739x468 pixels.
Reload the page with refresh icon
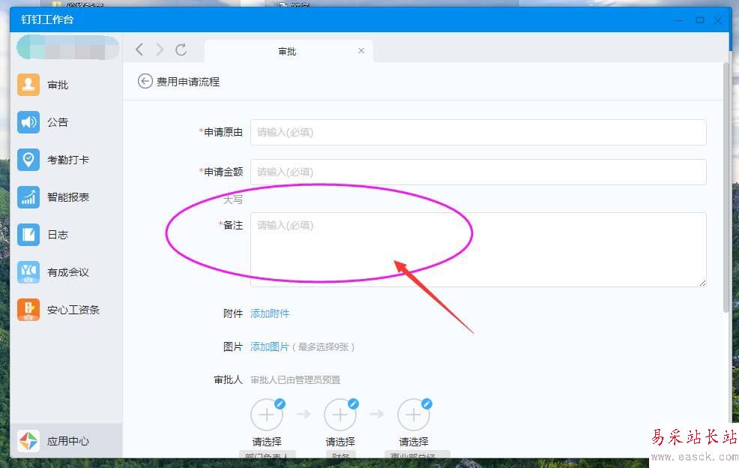(x=181, y=49)
